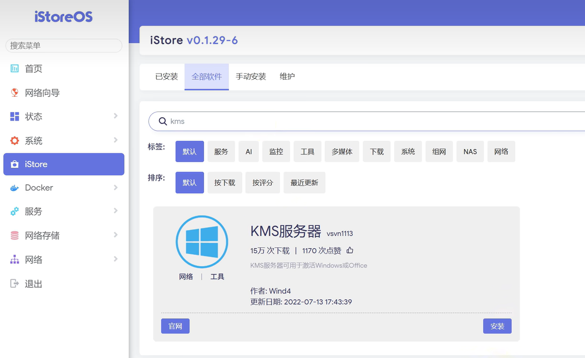Click the Docker whale icon
This screenshot has height=358, width=585.
click(x=14, y=188)
